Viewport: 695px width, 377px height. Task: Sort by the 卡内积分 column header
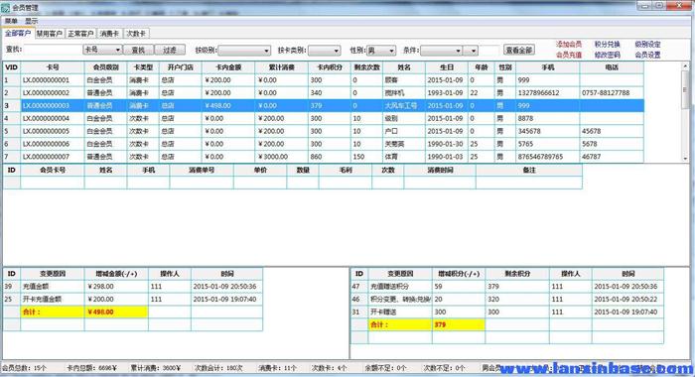(x=330, y=67)
